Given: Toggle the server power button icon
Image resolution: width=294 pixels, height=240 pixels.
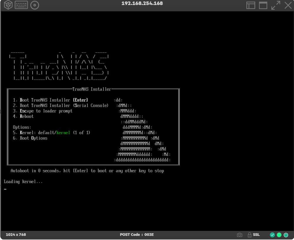Looking at the screenshot, I should coord(286,235).
